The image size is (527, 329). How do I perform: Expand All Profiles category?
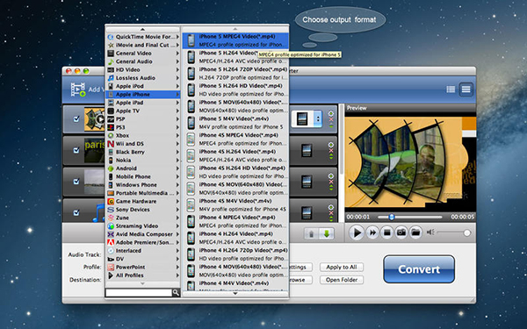point(143,275)
